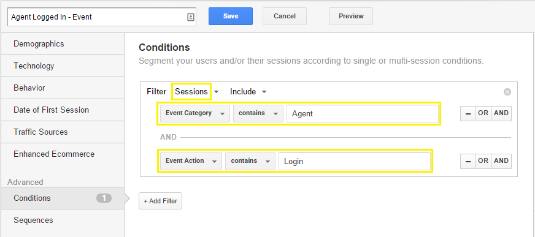Add OR condition to Event Action row
Image resolution: width=535 pixels, height=237 pixels.
point(483,160)
